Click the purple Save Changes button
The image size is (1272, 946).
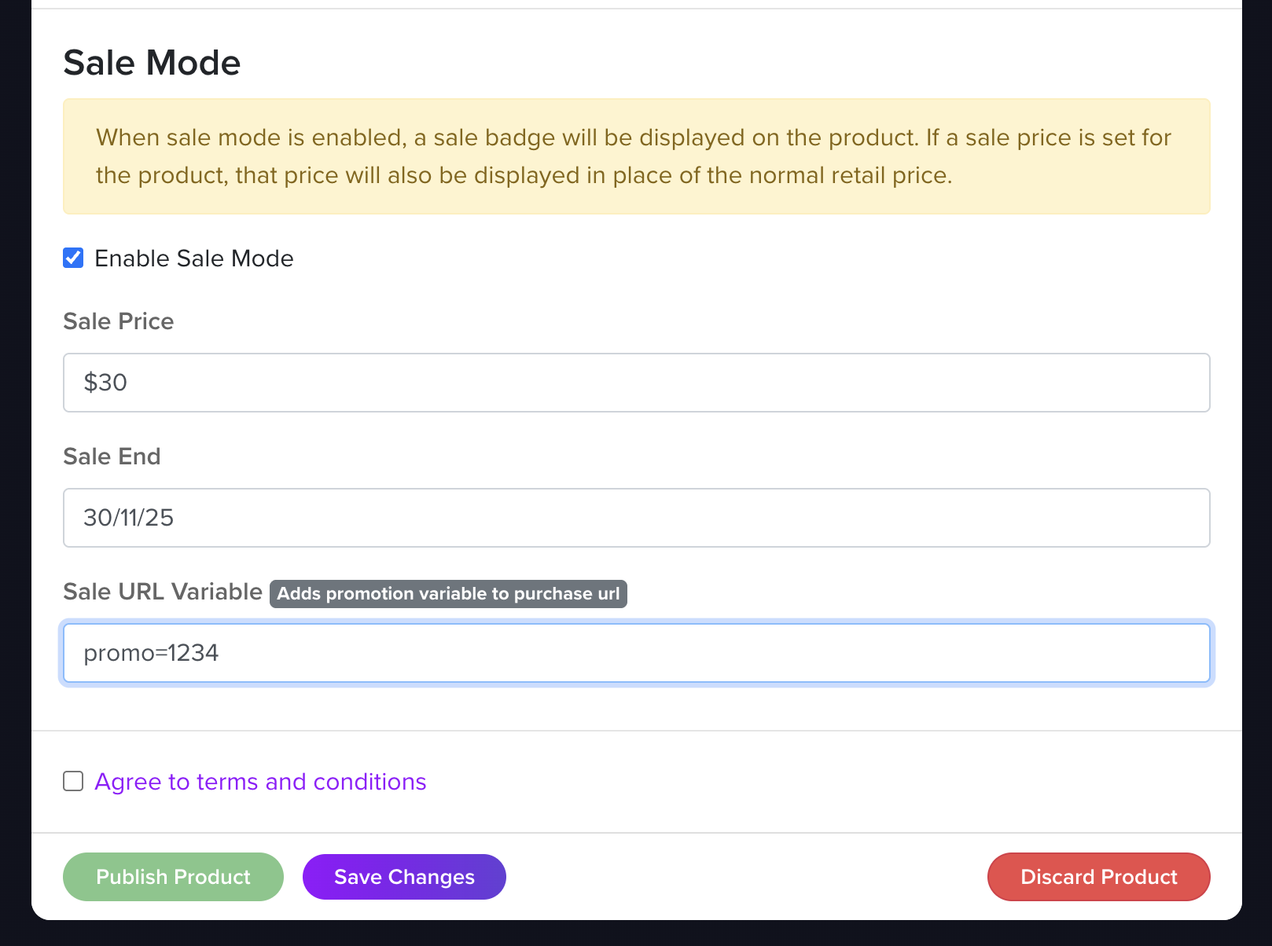(x=404, y=877)
